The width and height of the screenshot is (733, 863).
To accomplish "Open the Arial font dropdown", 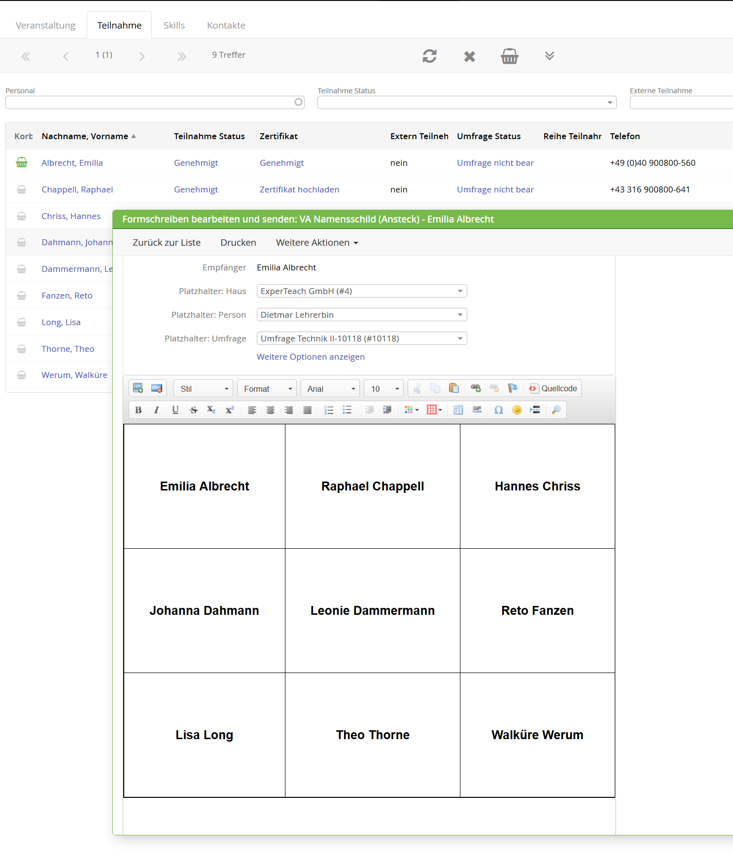I will coord(330,389).
